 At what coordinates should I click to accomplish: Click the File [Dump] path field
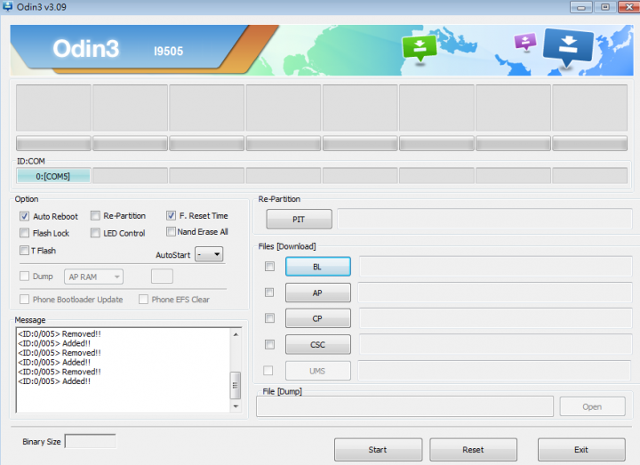405,406
